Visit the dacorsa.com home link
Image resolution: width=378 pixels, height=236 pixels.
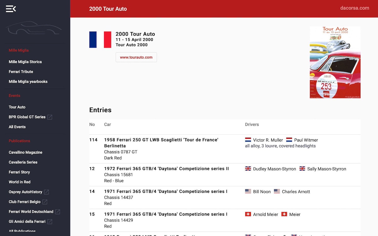tap(355, 8)
